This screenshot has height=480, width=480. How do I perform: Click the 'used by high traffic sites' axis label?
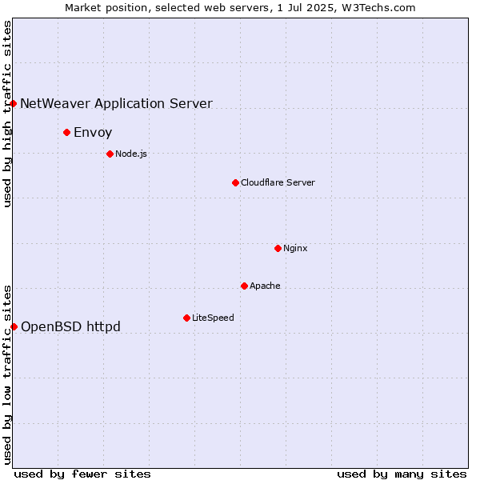click(7, 114)
